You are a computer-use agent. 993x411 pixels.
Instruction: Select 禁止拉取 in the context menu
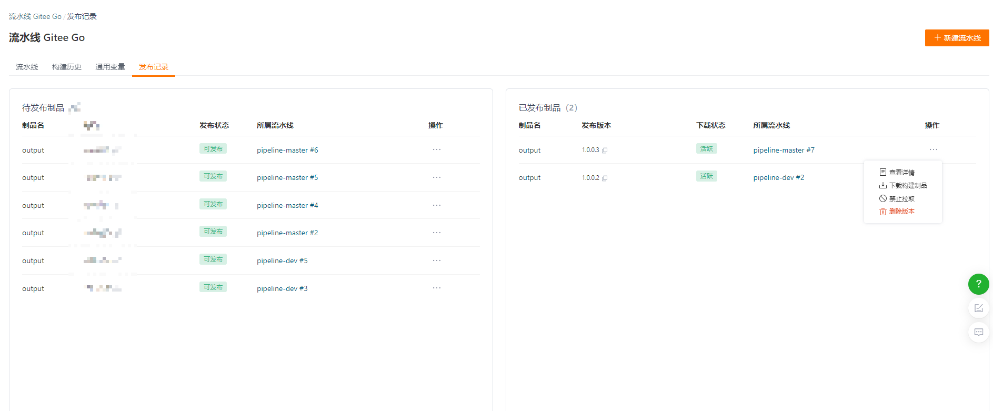pos(897,199)
